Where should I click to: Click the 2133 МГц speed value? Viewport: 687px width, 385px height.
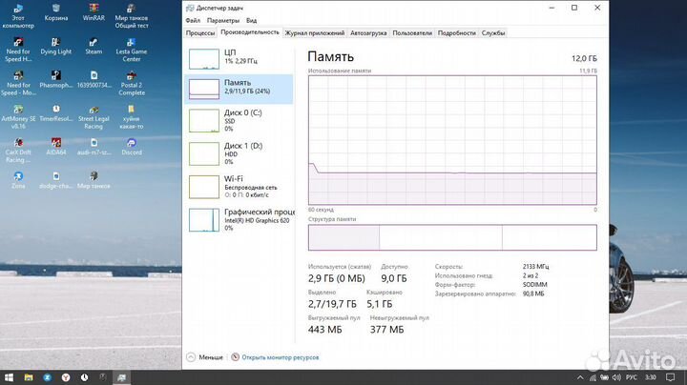[535, 267]
